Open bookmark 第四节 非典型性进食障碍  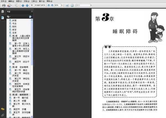click(21, 85)
